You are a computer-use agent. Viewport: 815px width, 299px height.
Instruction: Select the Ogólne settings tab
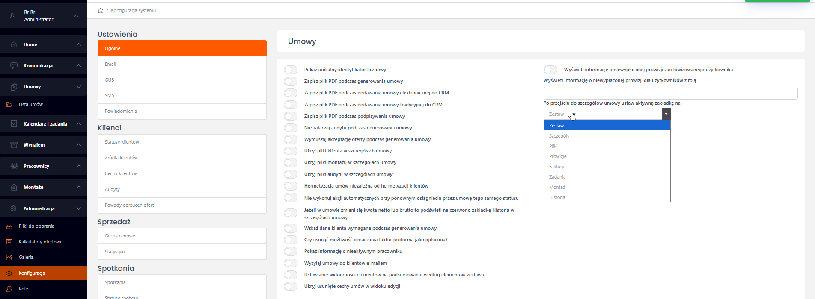click(x=182, y=48)
